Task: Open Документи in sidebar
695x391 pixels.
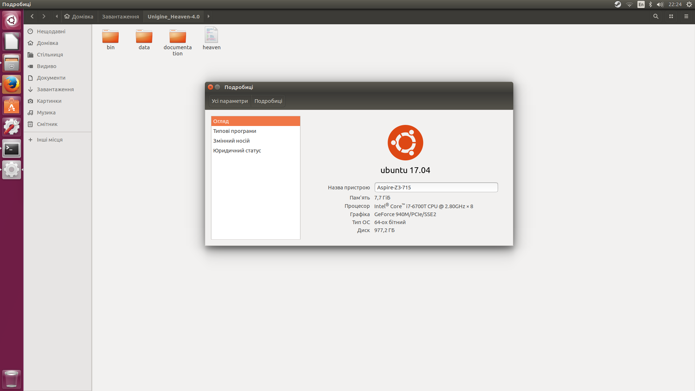Action: click(x=58, y=78)
